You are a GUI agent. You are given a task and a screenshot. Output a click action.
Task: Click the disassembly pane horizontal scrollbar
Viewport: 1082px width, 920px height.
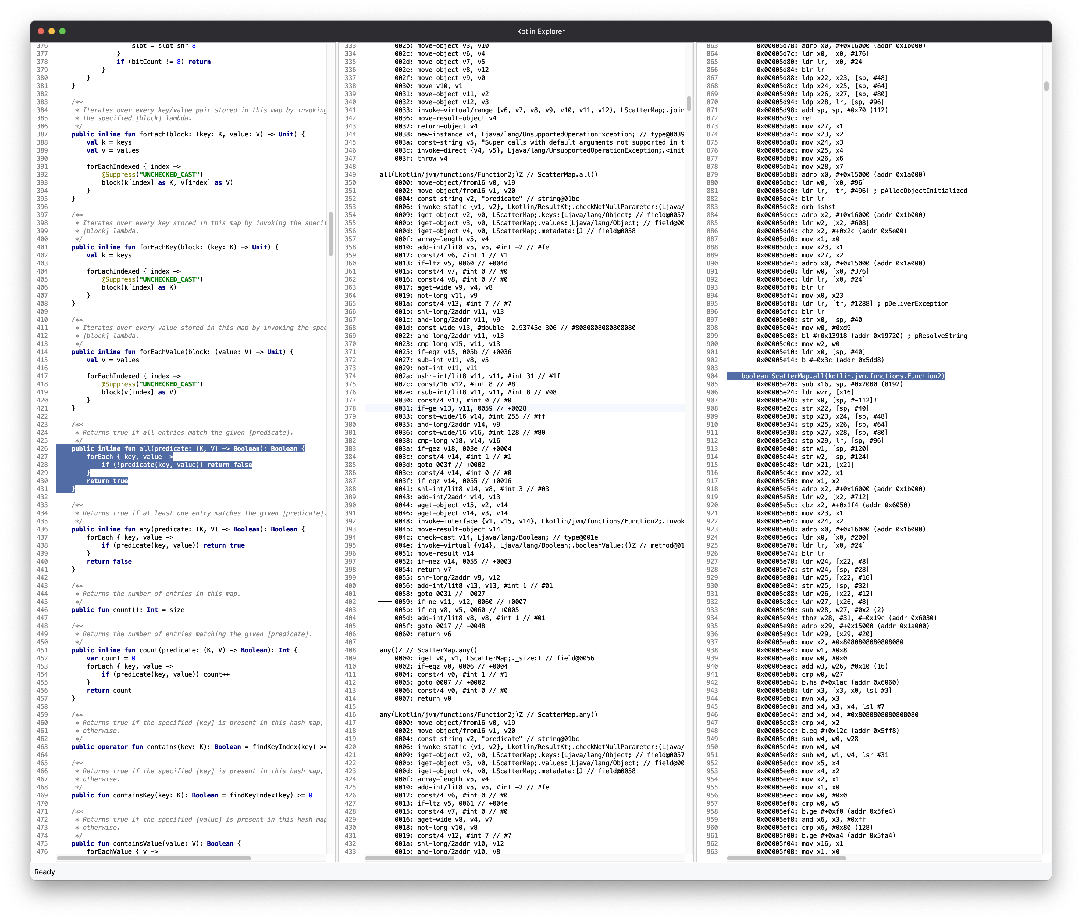click(786, 858)
